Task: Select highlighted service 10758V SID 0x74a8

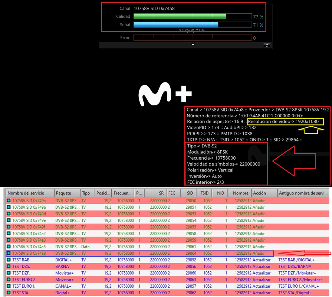Action: click(29, 253)
